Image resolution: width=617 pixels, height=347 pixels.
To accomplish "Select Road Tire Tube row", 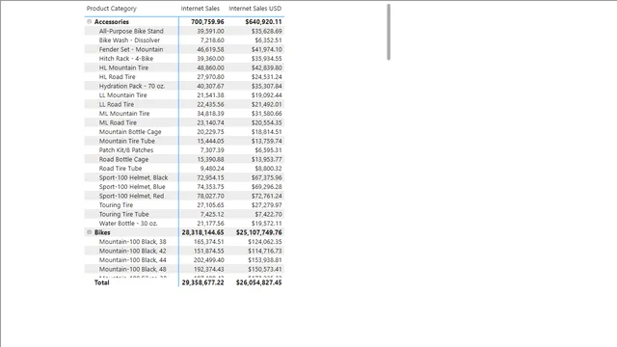I will [x=184, y=168].
